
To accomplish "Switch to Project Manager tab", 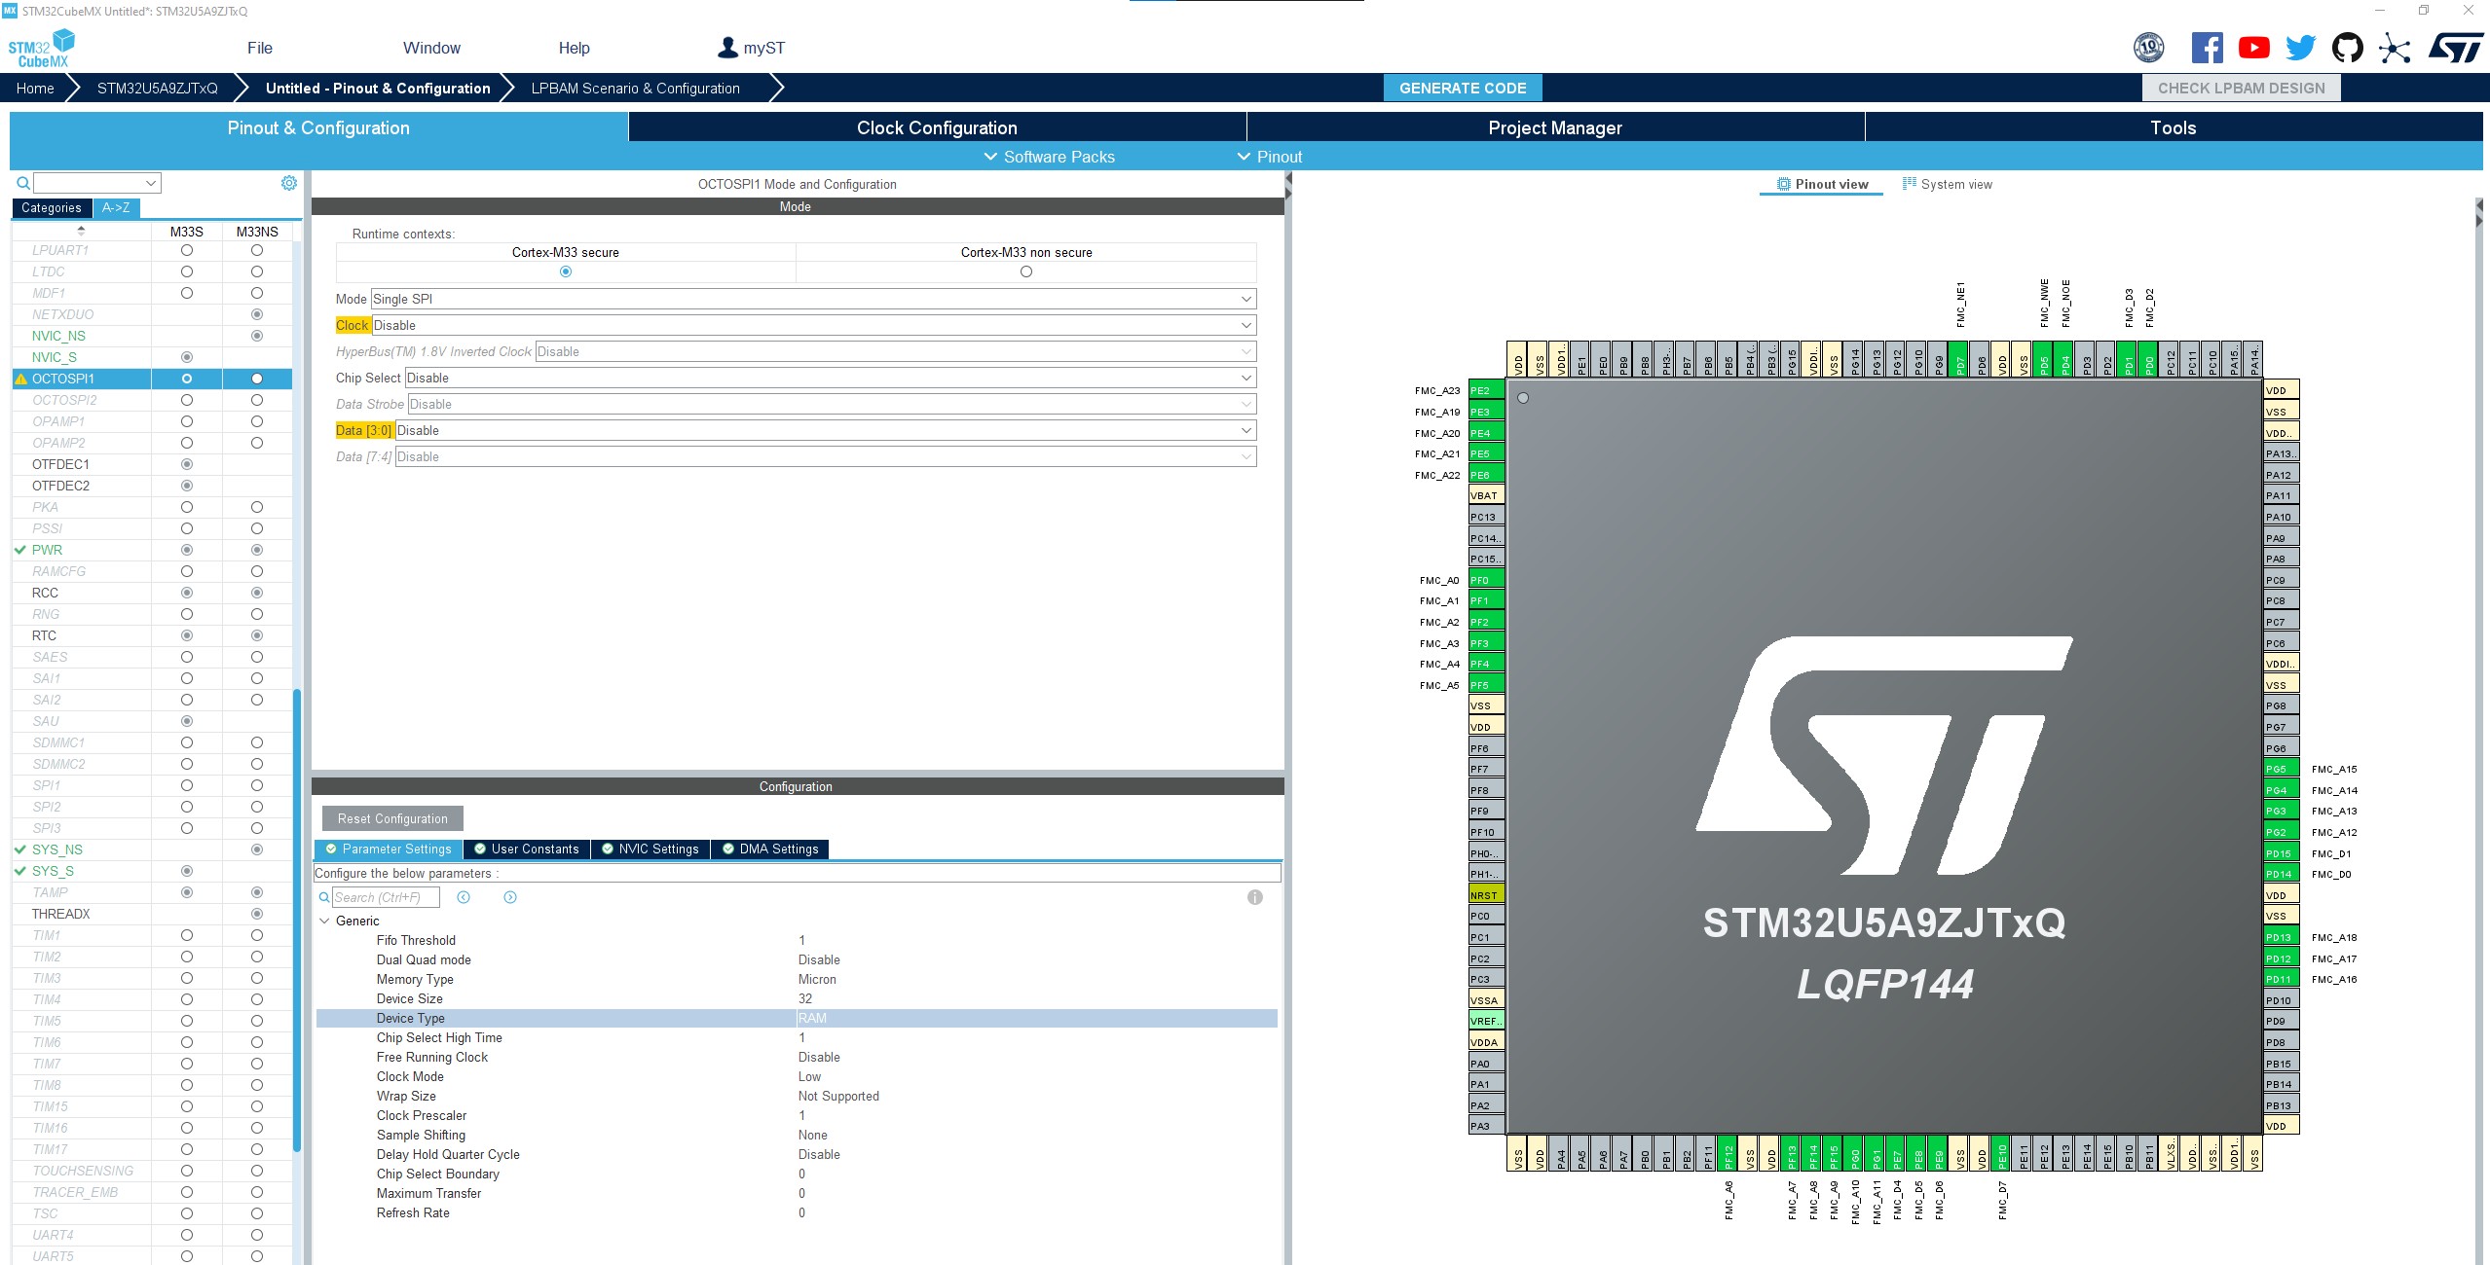I will point(1555,127).
